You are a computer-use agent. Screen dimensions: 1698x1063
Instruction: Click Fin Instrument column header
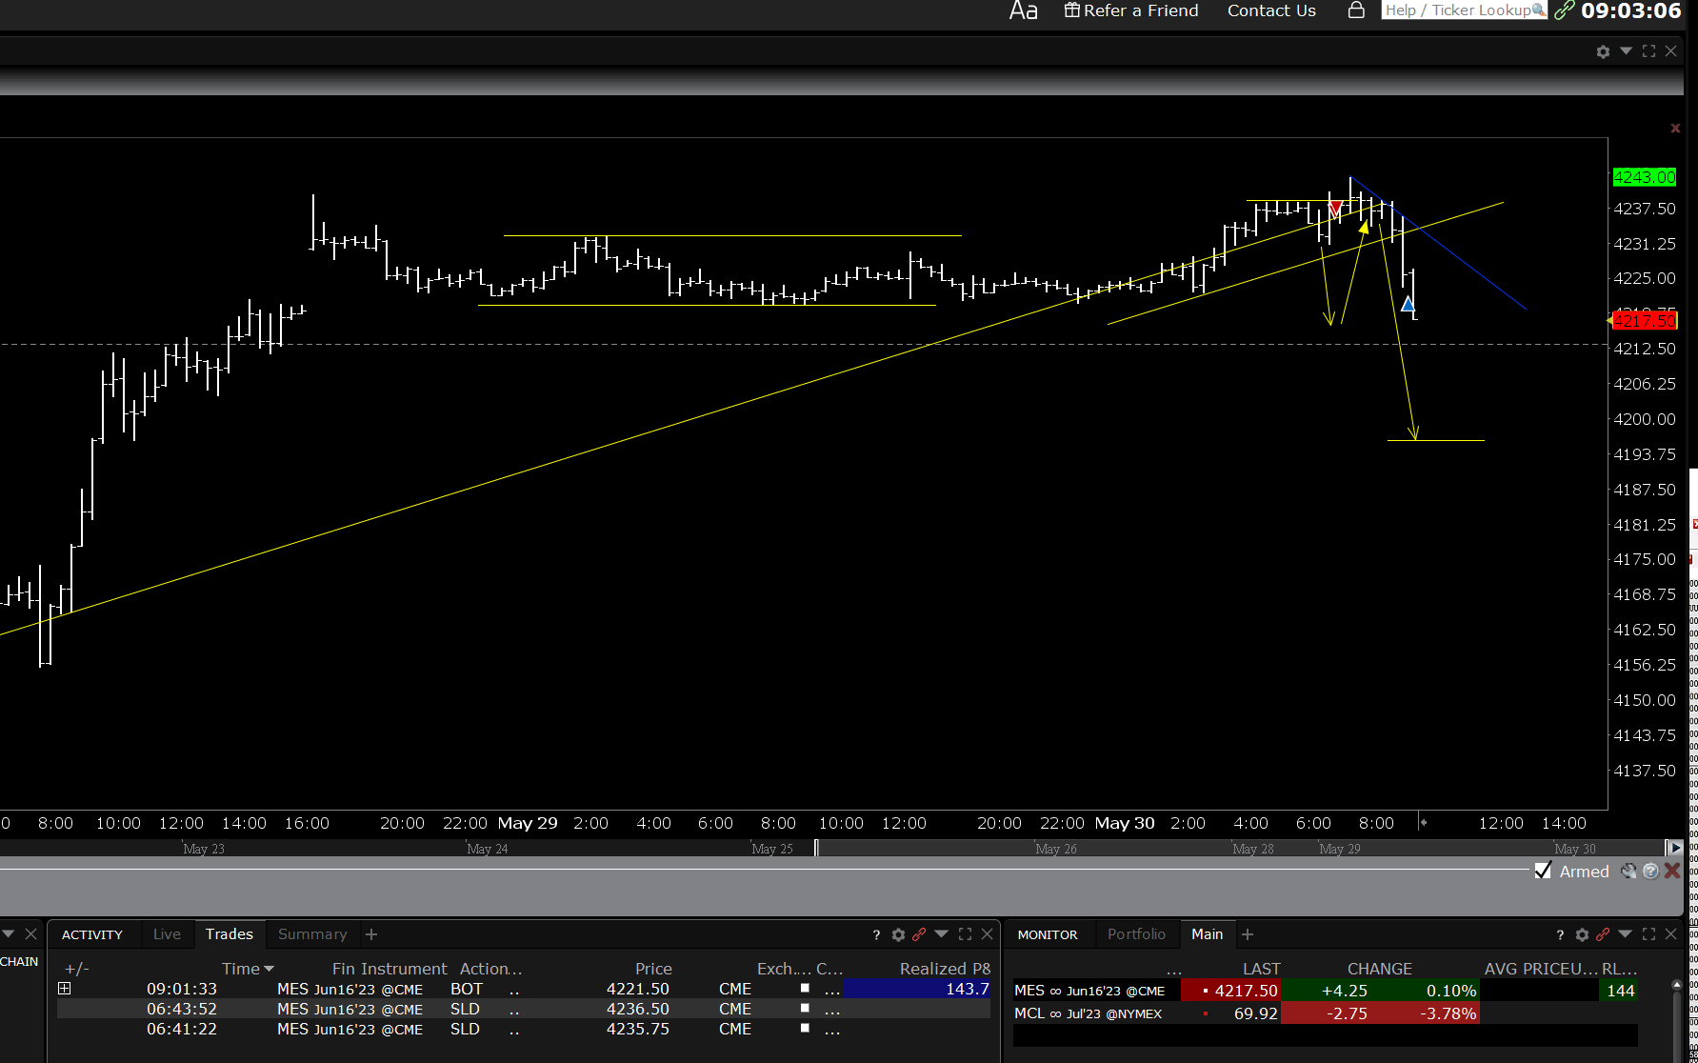[390, 969]
